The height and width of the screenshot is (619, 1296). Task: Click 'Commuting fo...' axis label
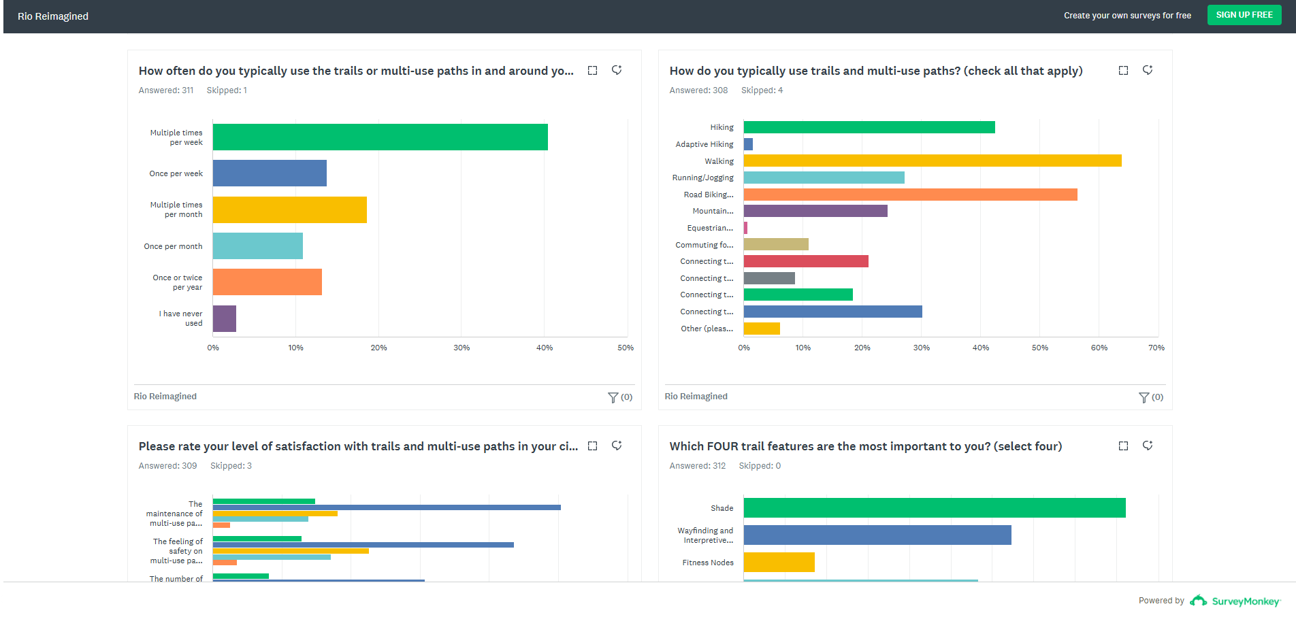point(704,245)
